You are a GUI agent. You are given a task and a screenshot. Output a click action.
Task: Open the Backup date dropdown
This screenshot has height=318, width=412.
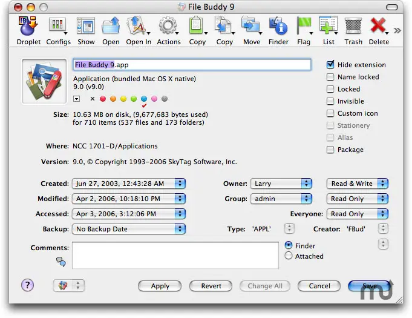(129, 229)
